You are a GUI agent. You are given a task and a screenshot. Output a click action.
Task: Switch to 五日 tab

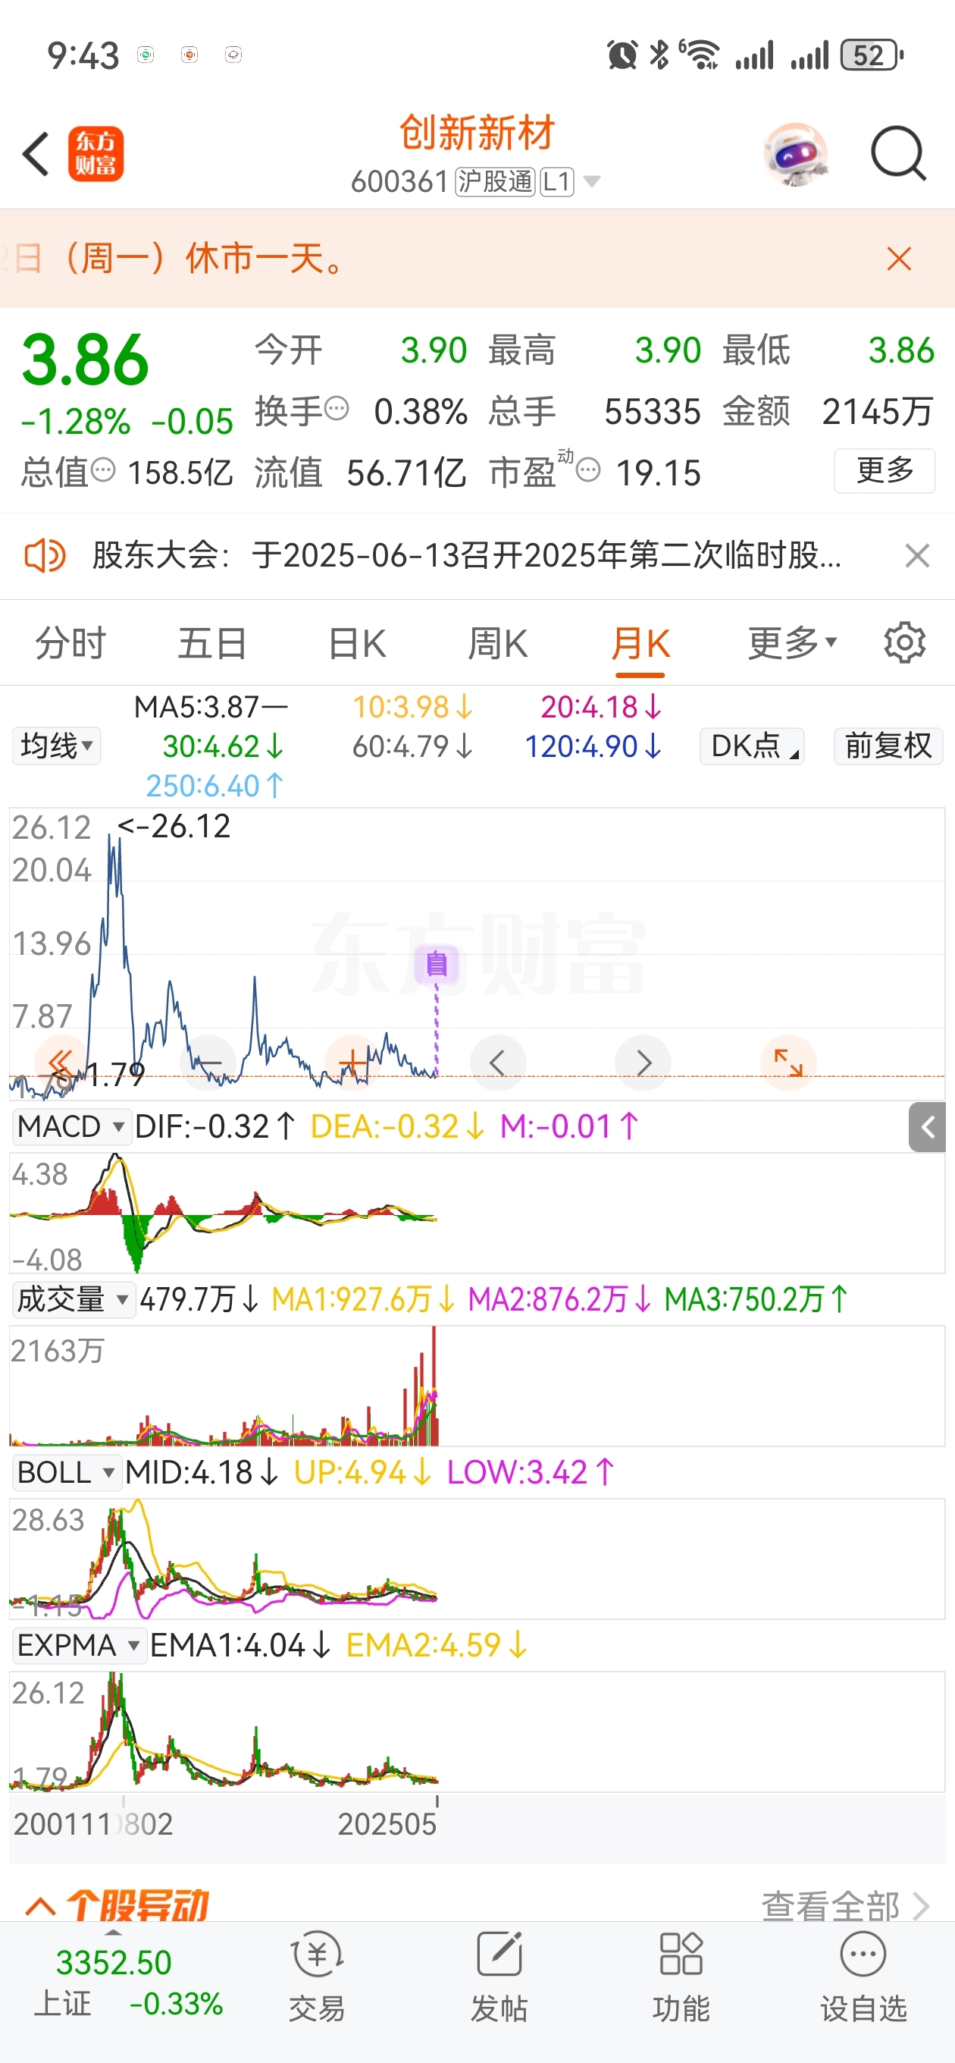(x=212, y=643)
